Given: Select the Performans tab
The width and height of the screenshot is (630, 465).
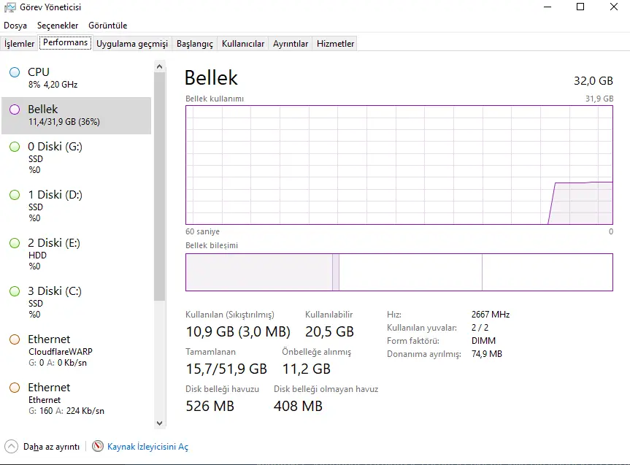Looking at the screenshot, I should point(66,42).
